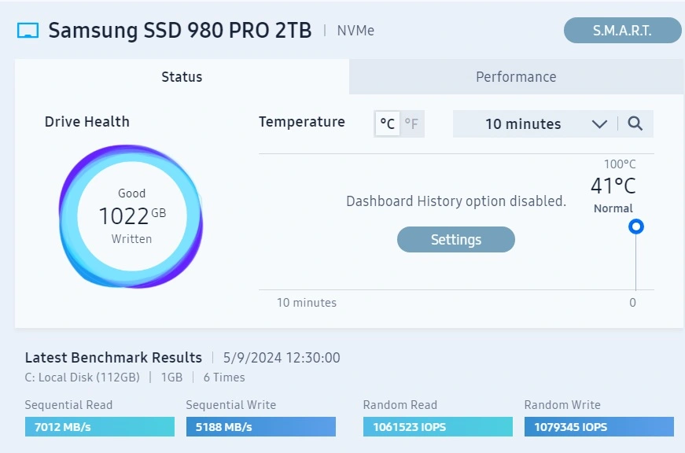The width and height of the screenshot is (685, 453).
Task: Open the S.M.A.R.T. details button
Action: click(x=622, y=31)
